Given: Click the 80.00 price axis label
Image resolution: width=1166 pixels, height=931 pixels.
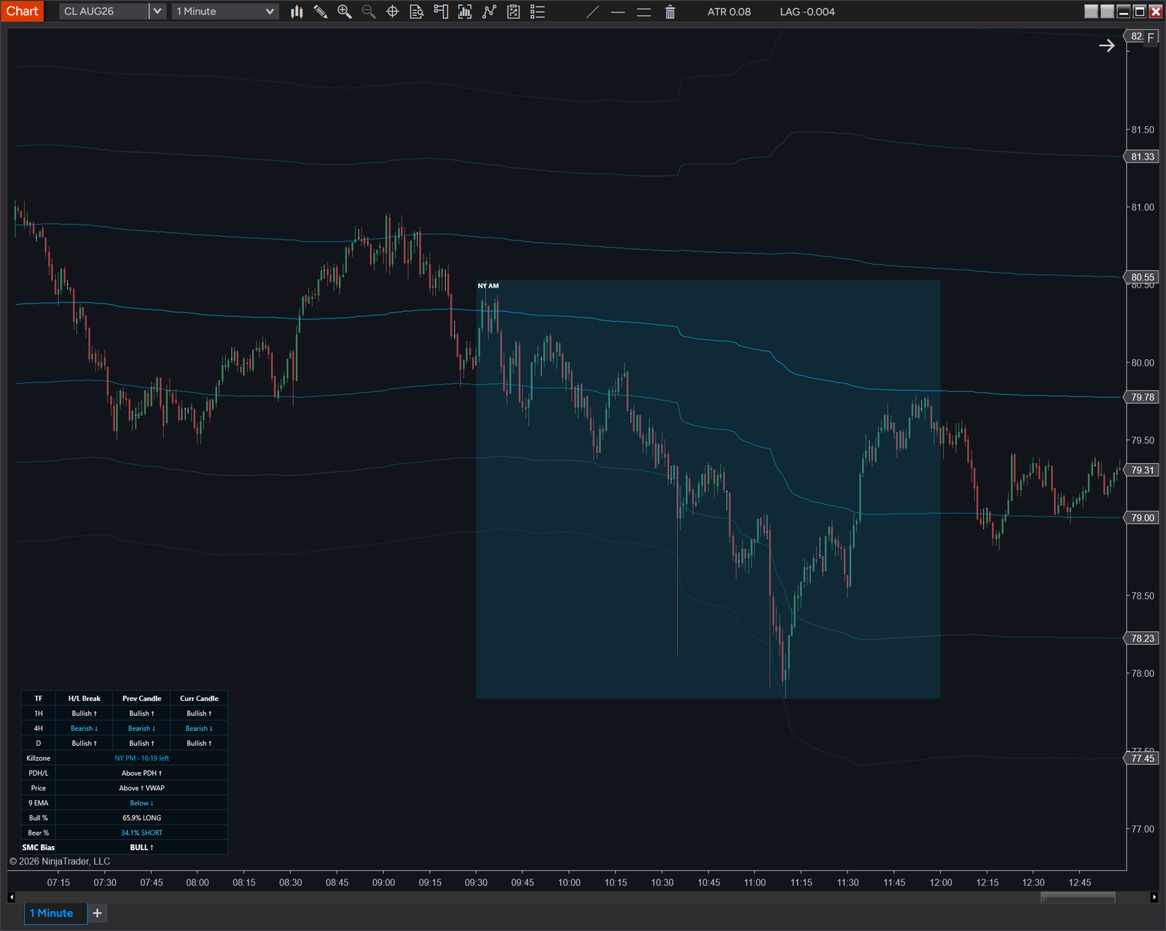Looking at the screenshot, I should pyautogui.click(x=1143, y=363).
